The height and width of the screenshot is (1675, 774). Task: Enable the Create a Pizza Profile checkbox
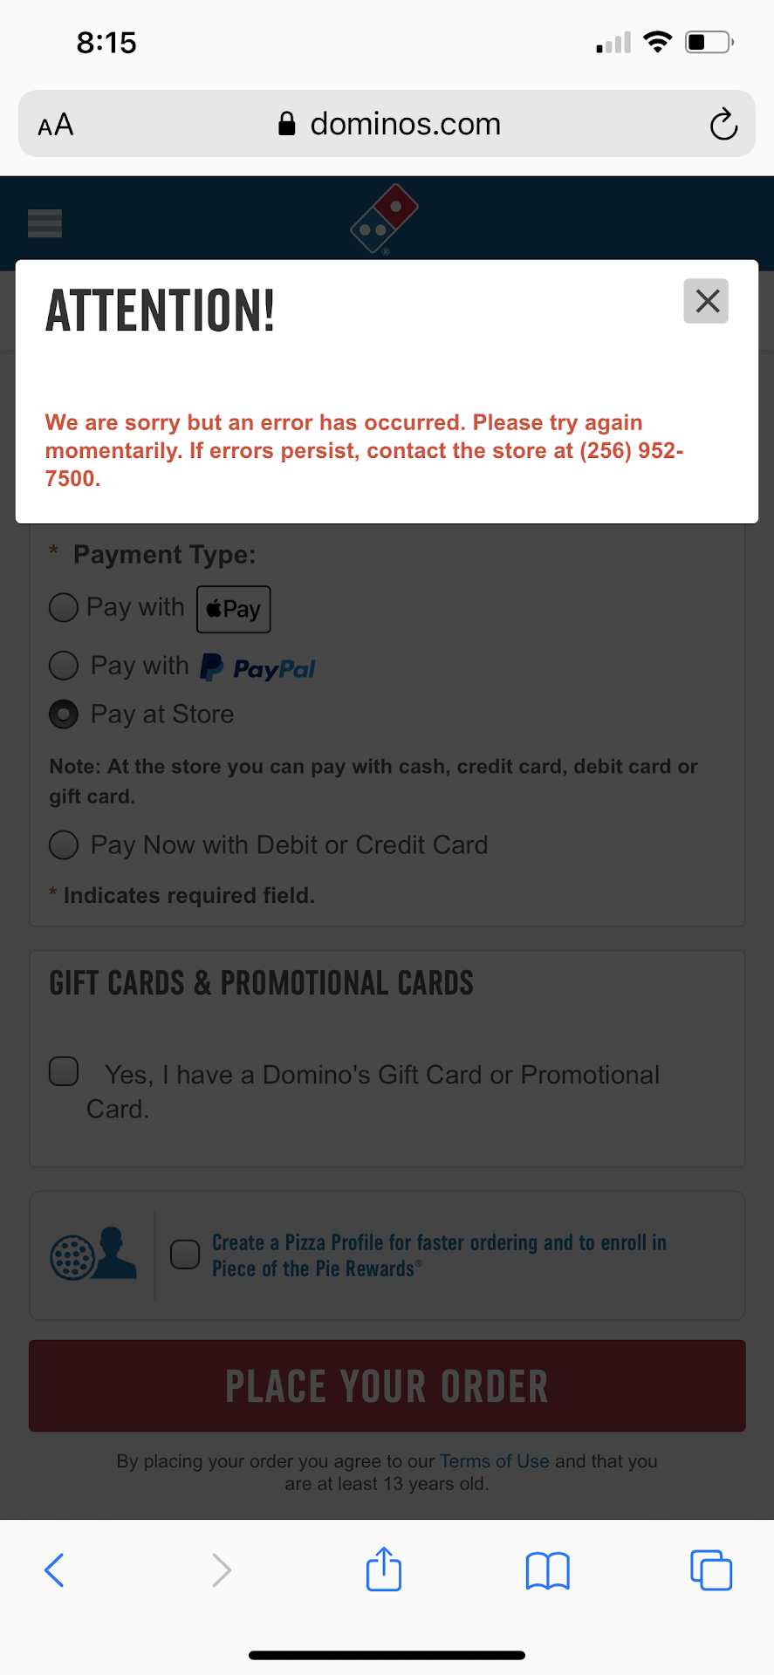click(x=185, y=1255)
